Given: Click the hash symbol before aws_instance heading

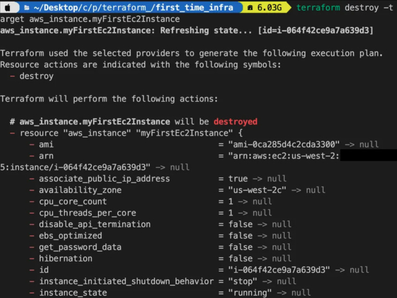Looking at the screenshot, I should click(12, 121).
